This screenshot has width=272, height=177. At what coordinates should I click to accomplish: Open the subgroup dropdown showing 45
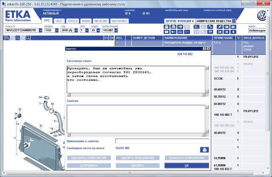click(x=98, y=30)
